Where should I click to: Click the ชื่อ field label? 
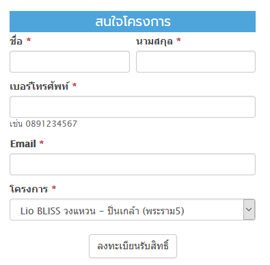[x=16, y=41]
